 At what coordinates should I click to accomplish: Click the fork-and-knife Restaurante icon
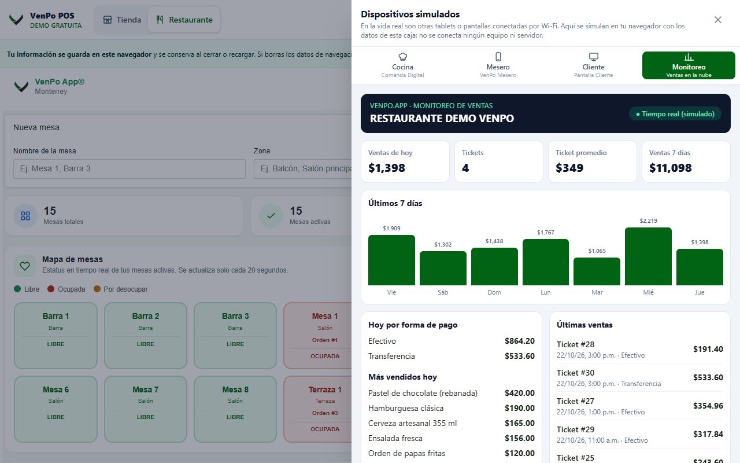(x=160, y=20)
